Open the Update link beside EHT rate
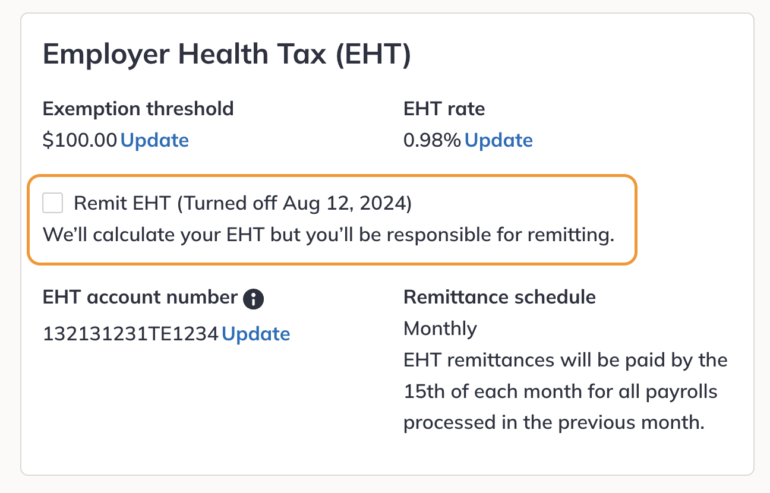Screen dimensions: 770x493 498,140
